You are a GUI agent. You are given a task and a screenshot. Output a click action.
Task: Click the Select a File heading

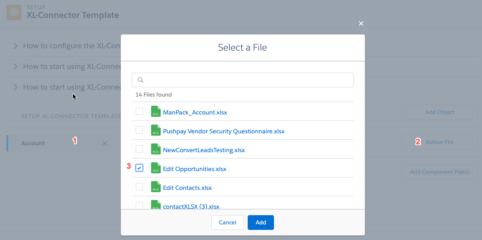(243, 47)
